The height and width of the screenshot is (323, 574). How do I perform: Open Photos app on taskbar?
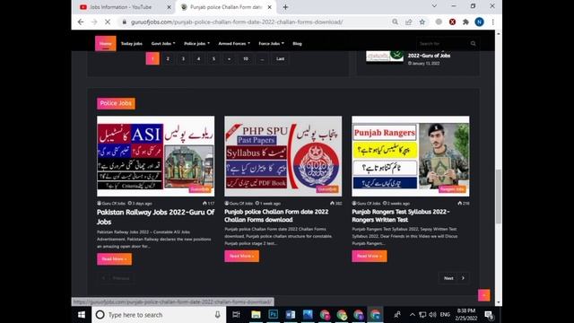click(x=308, y=315)
